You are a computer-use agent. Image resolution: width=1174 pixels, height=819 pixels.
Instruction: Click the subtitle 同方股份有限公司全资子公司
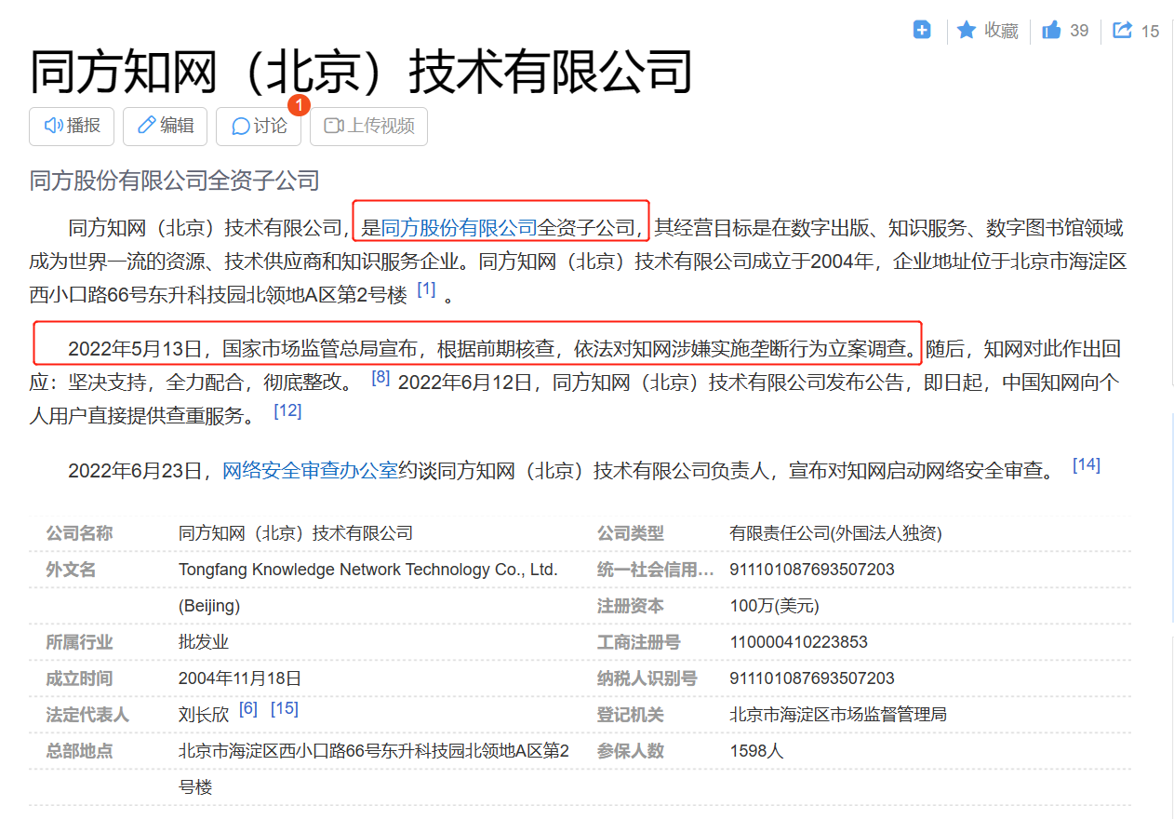(175, 181)
